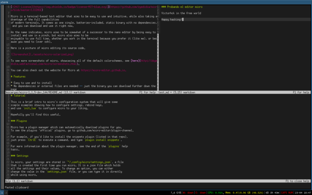Click the `CtrlE` code text

pyautogui.click(x=32, y=140)
